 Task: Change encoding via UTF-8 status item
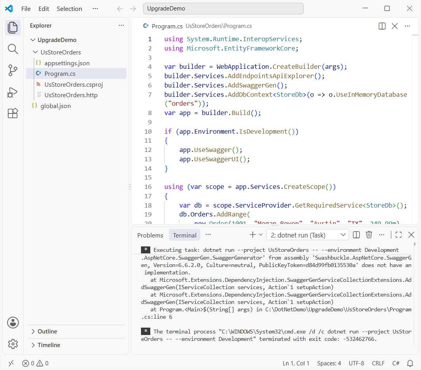(x=356, y=363)
